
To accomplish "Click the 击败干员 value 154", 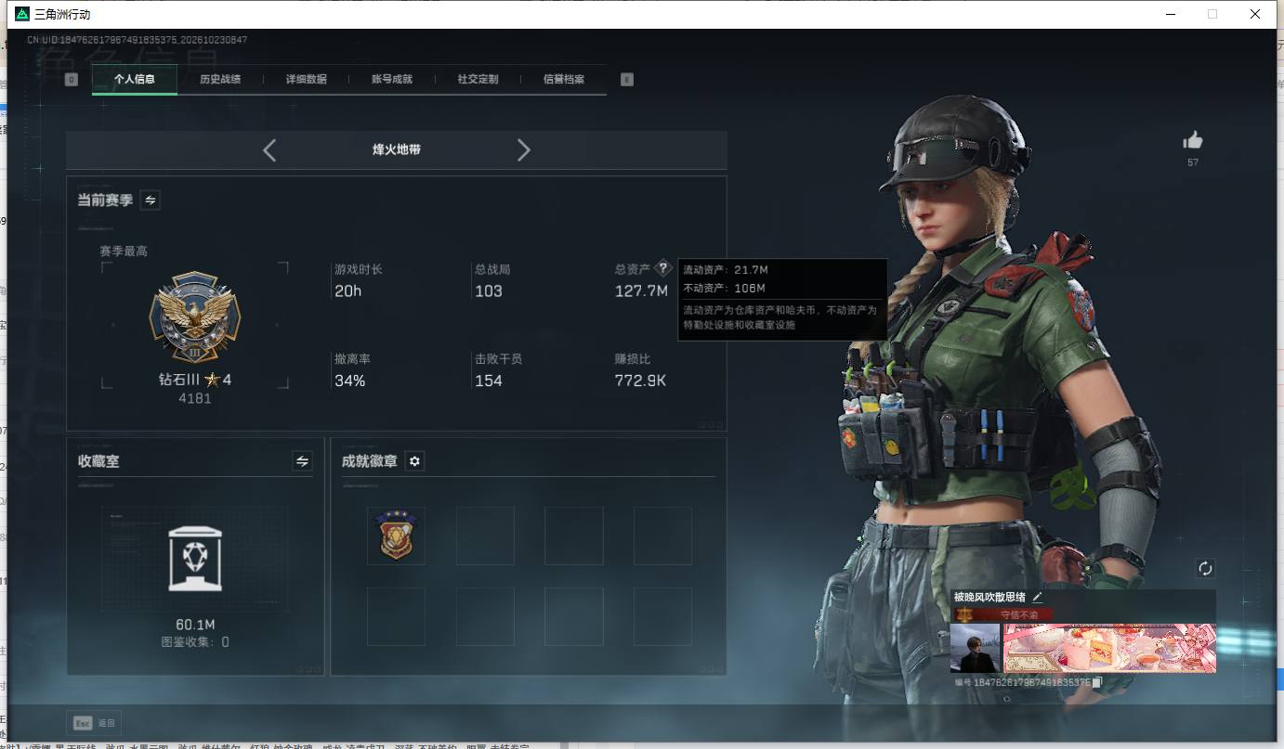I will (x=489, y=381).
